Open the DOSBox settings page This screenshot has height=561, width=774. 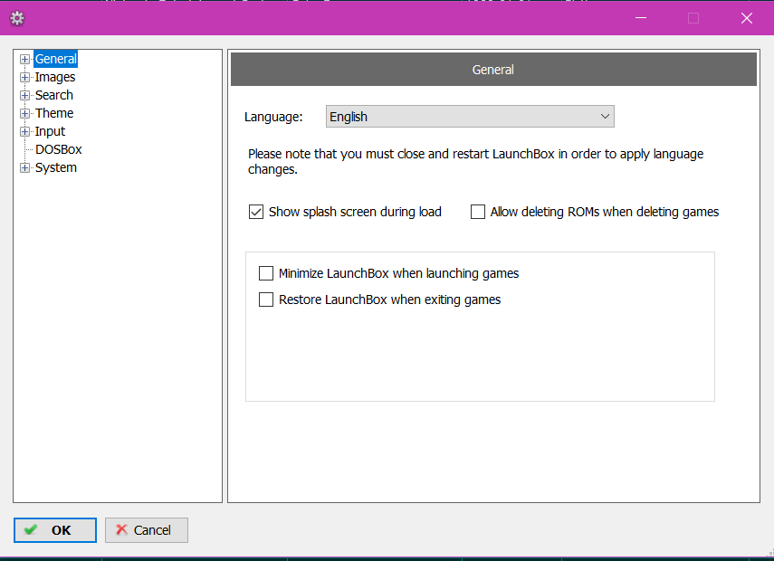pos(58,149)
